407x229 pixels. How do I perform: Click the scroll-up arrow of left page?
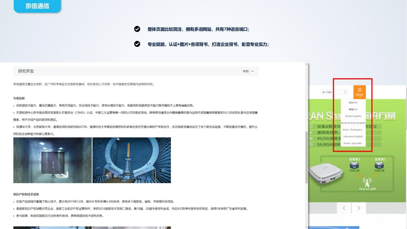coord(306,64)
